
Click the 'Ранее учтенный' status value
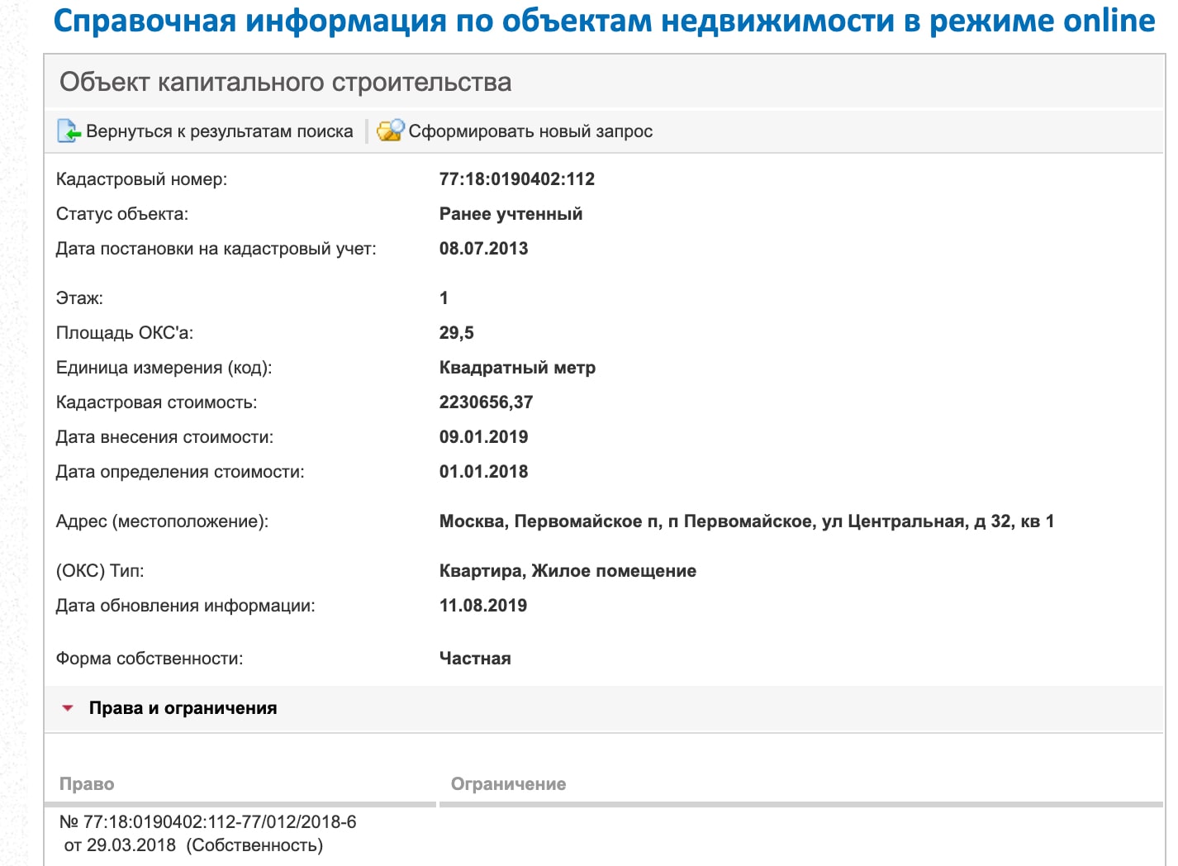(511, 214)
